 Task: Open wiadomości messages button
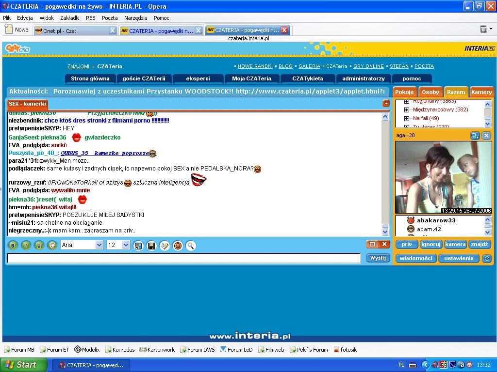tap(416, 258)
